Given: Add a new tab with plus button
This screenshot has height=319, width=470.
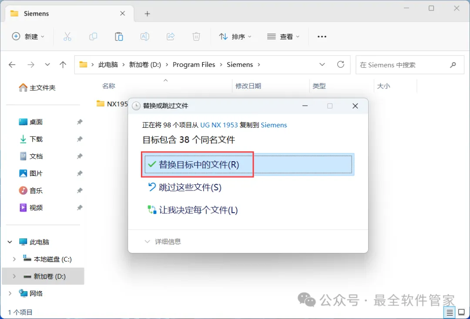Looking at the screenshot, I should click(147, 14).
